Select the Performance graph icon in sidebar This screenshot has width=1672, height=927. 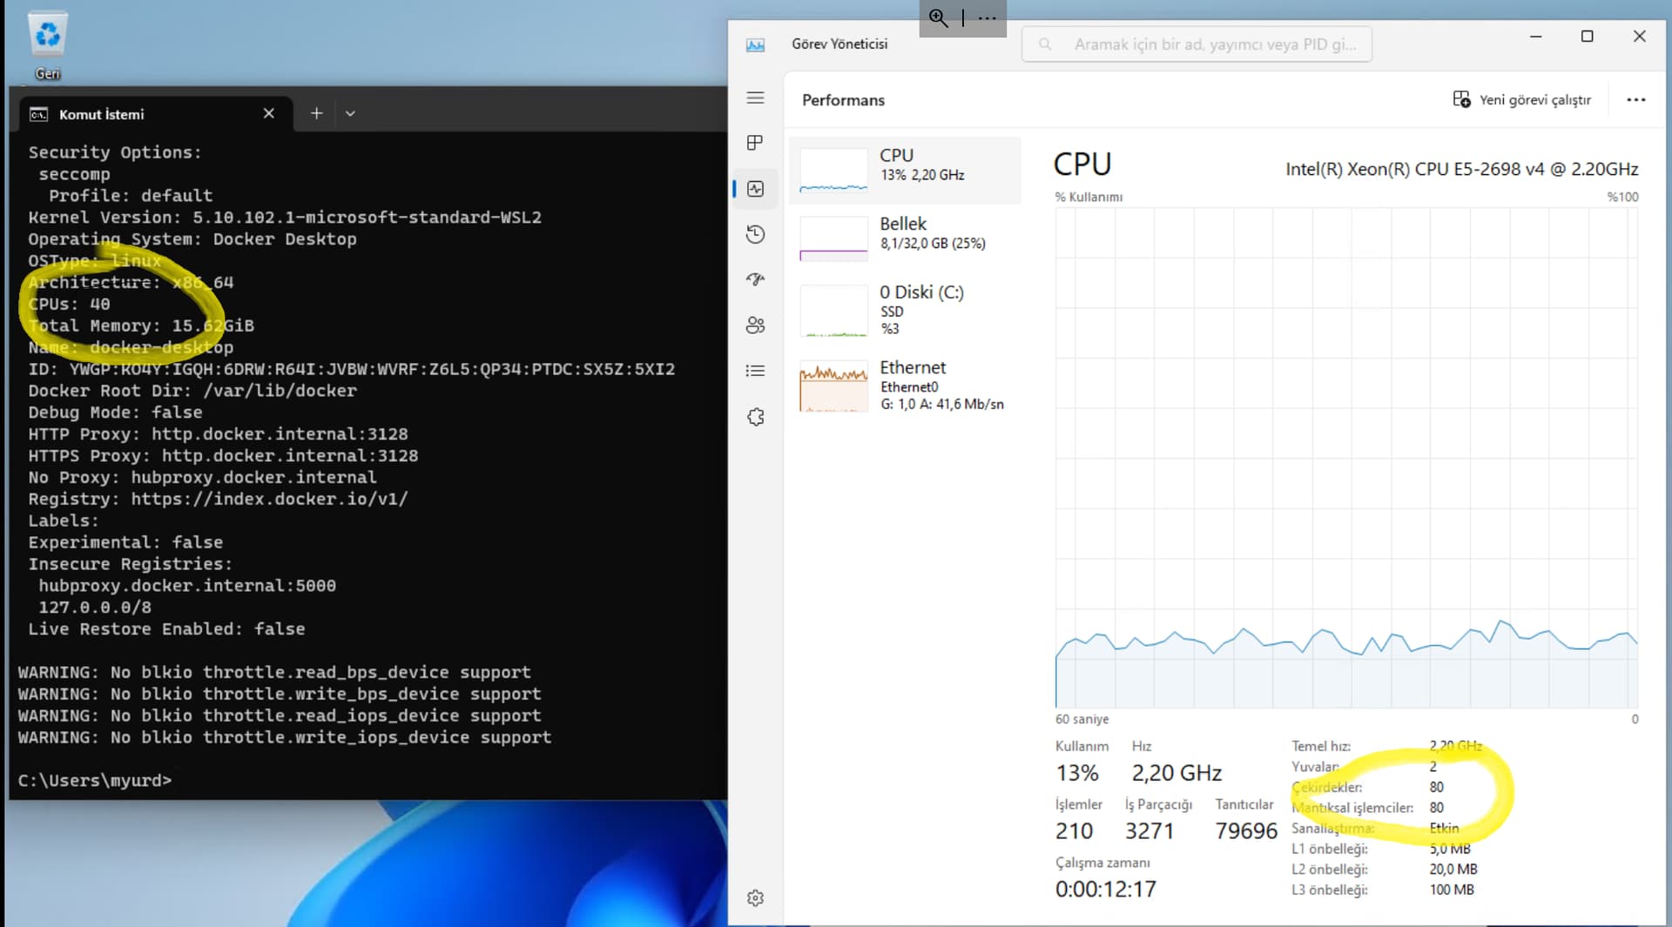point(754,188)
